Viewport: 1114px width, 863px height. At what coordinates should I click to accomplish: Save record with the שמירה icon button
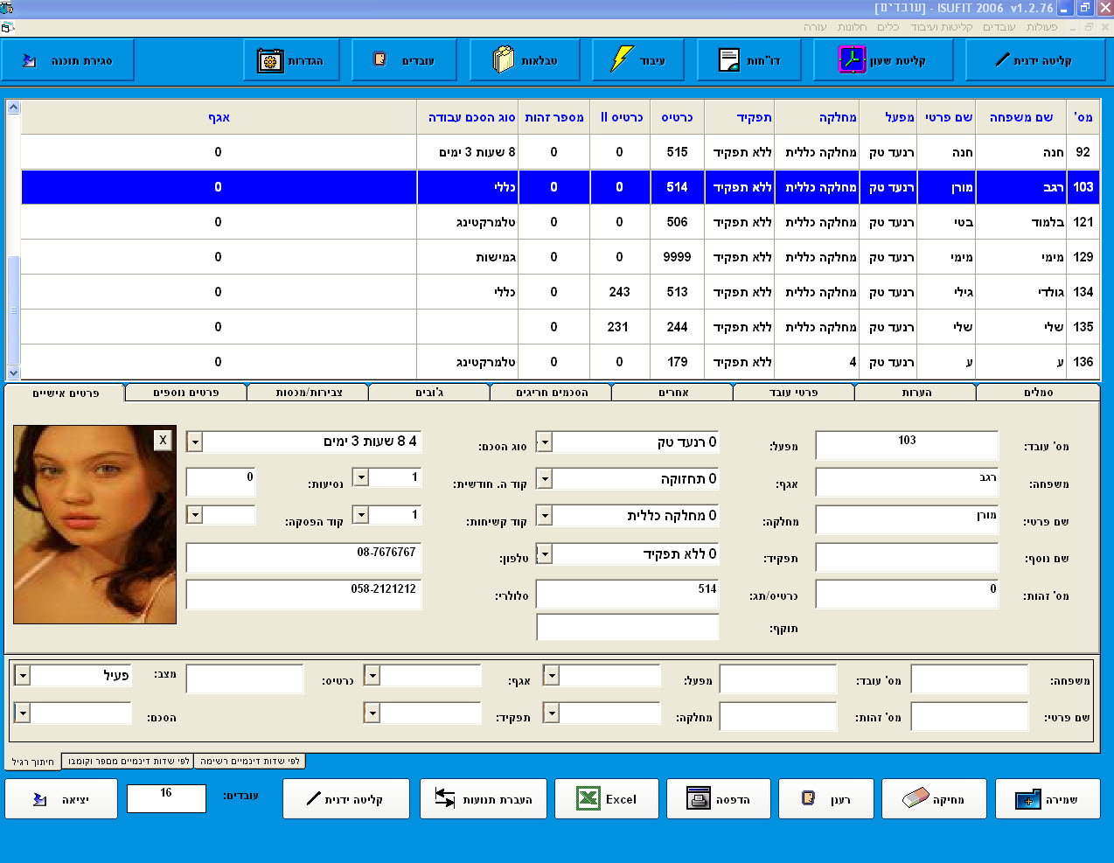1048,799
